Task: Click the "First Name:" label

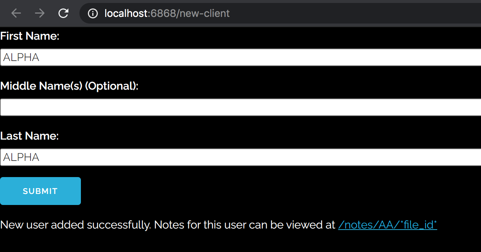Action: click(30, 36)
